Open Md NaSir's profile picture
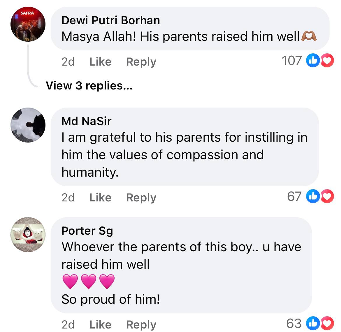This screenshot has width=341, height=332. click(28, 125)
